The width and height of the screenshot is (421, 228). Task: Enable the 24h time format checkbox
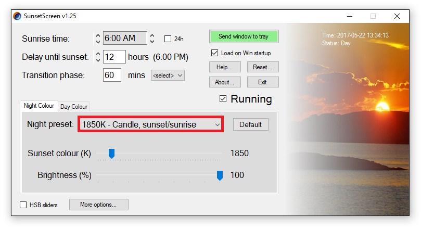(168, 39)
